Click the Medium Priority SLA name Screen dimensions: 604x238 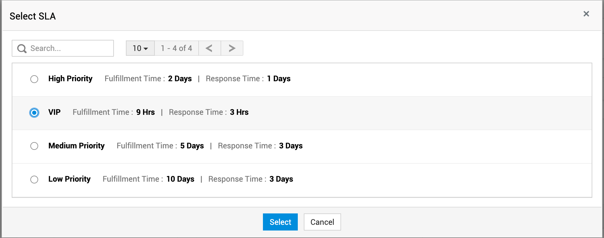[x=76, y=146]
